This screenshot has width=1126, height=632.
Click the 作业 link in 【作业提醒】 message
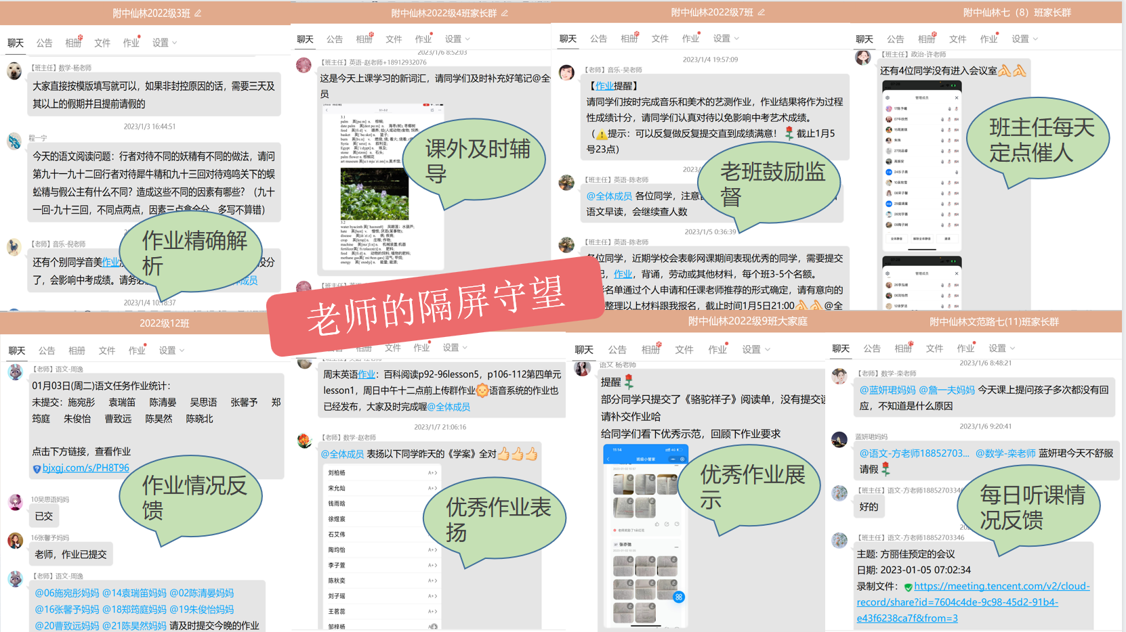tap(604, 86)
